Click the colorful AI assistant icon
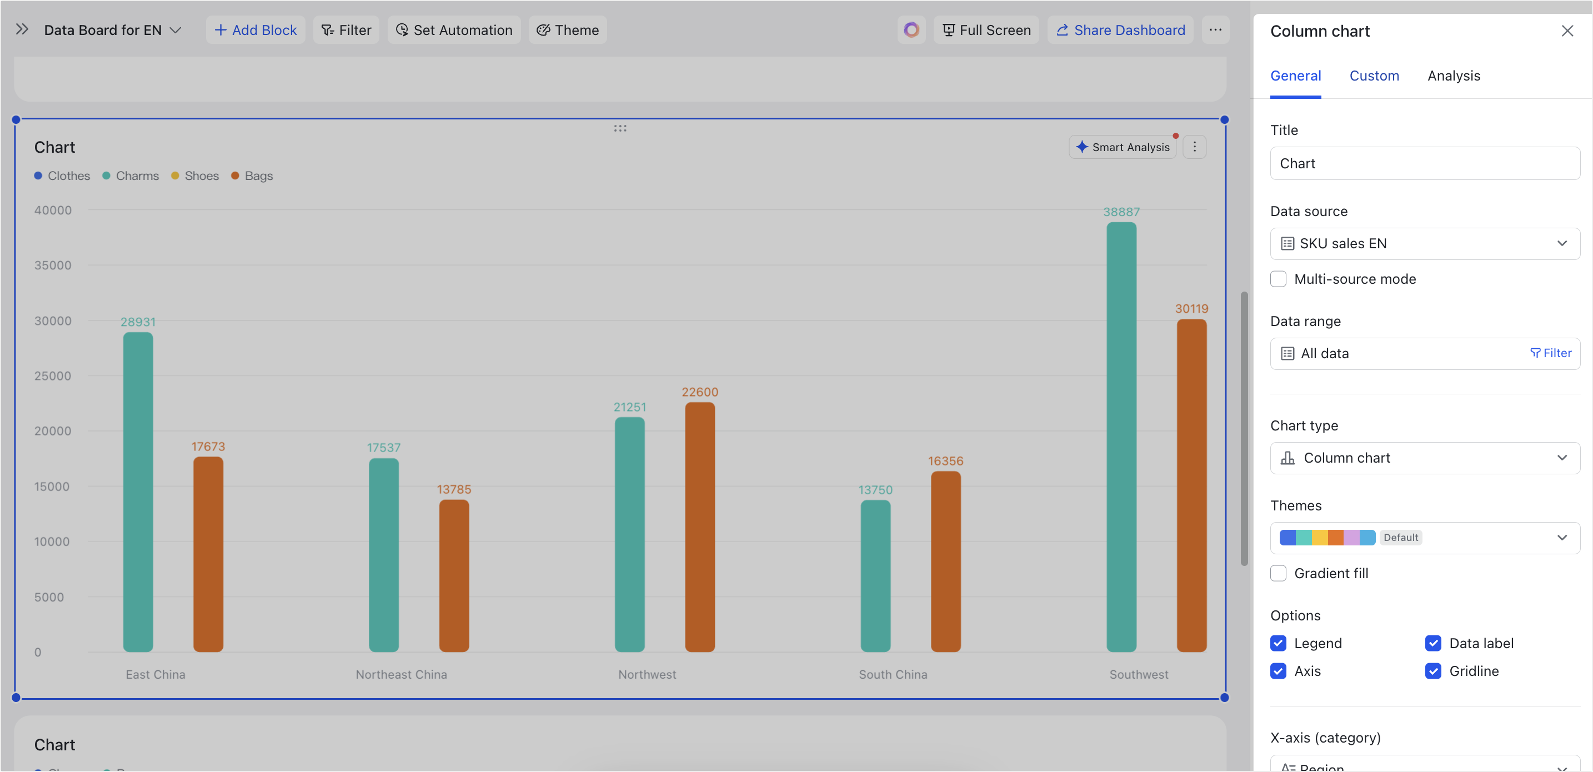 click(911, 29)
